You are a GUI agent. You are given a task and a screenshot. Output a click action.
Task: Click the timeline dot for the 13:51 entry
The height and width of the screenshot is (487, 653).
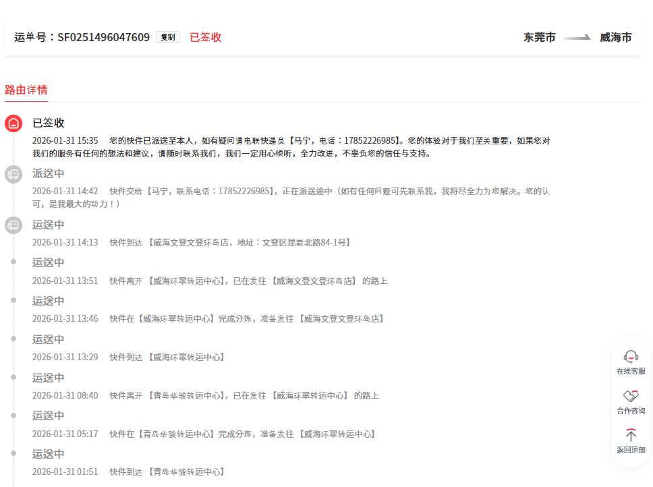coord(13,262)
